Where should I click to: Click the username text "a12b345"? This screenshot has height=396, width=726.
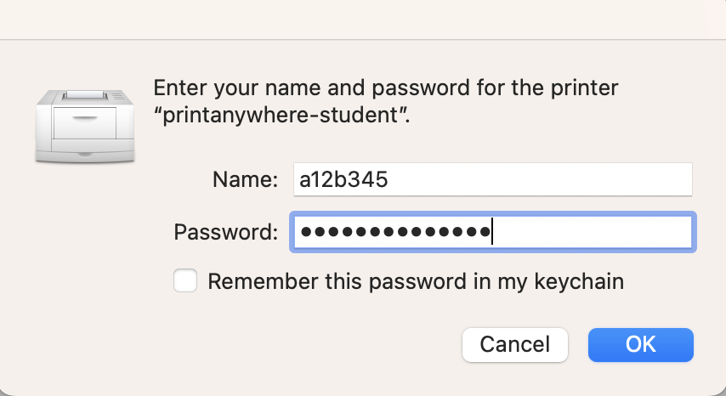tap(343, 179)
